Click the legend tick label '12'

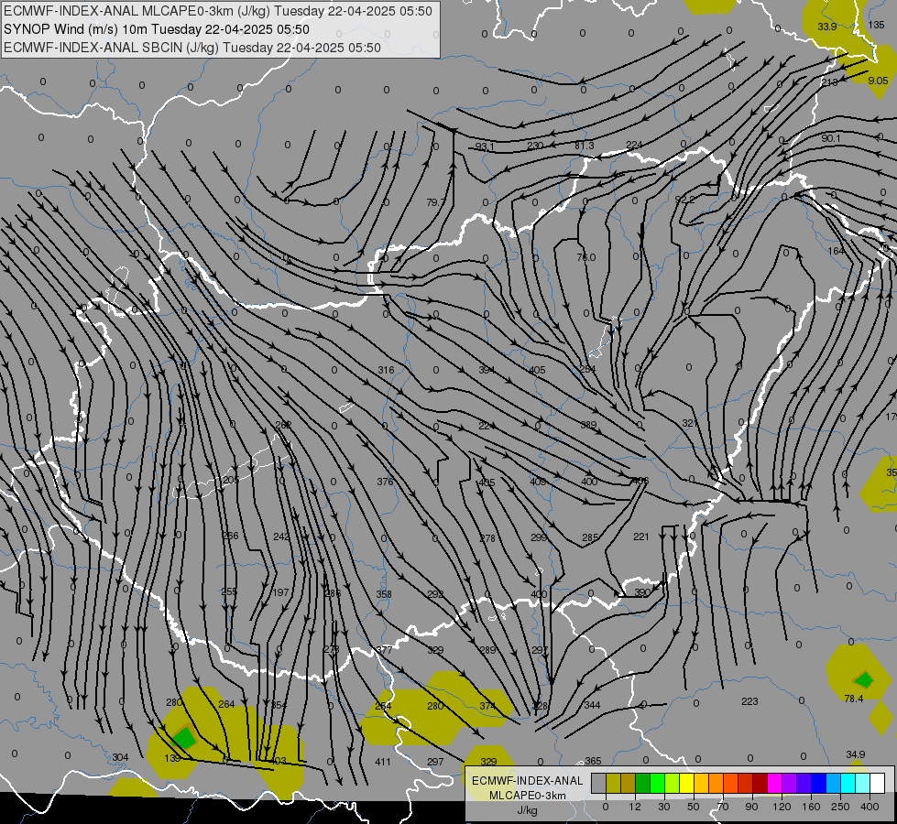pyautogui.click(x=635, y=807)
